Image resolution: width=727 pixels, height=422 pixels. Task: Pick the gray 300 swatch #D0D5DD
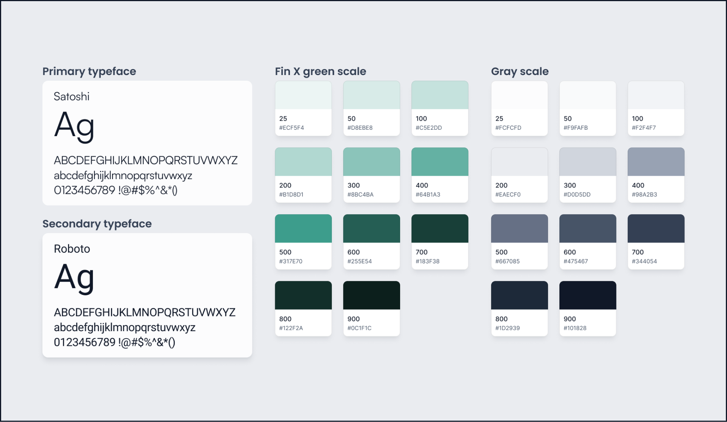[x=587, y=162]
